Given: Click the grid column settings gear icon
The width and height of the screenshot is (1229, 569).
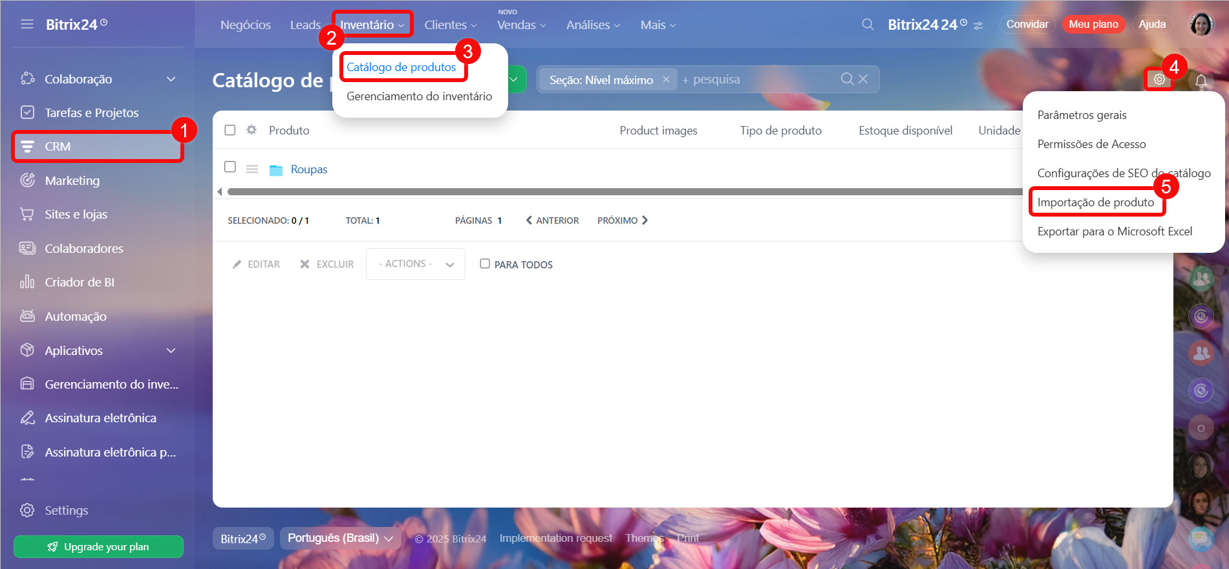Looking at the screenshot, I should click(251, 130).
